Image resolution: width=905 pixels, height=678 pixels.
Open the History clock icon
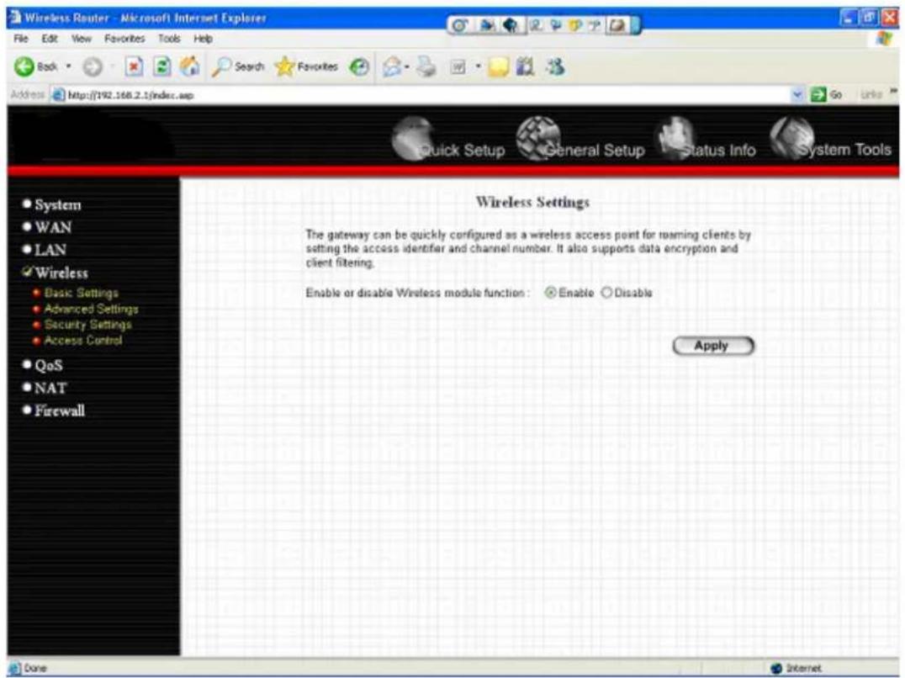(x=359, y=67)
